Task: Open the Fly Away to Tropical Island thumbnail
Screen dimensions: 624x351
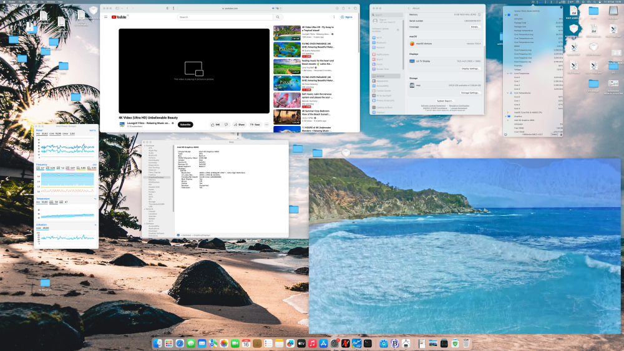Action: click(x=287, y=33)
